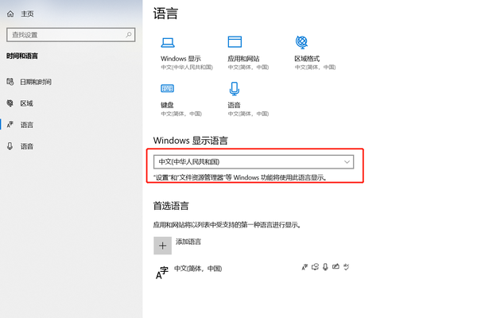
Task: Select 语音 in the sidebar
Action: 27,146
